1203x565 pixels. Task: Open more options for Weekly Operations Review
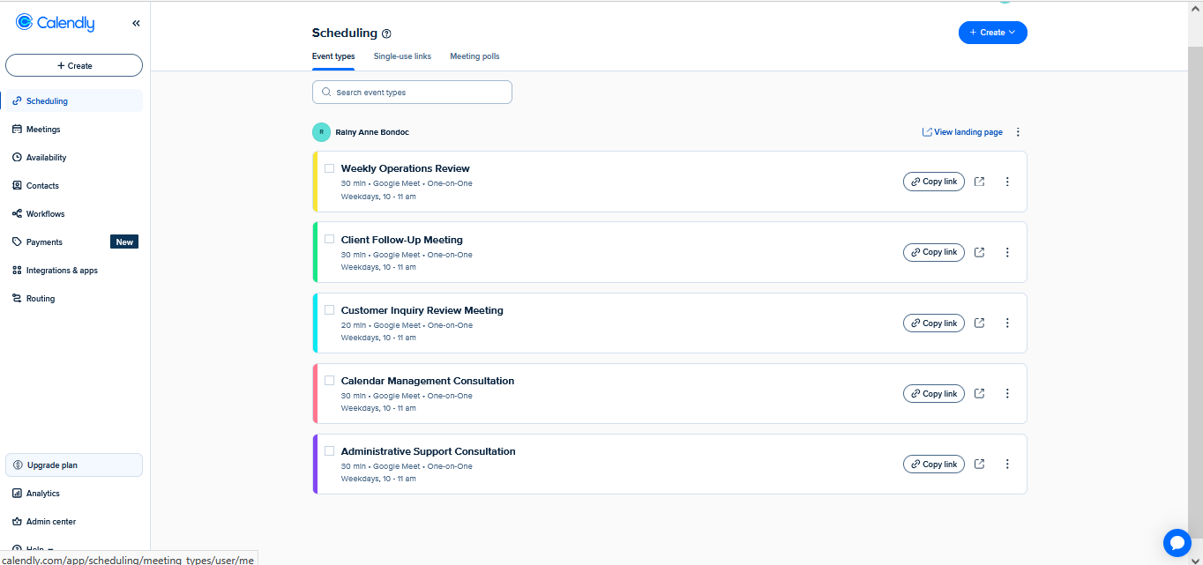point(1007,182)
